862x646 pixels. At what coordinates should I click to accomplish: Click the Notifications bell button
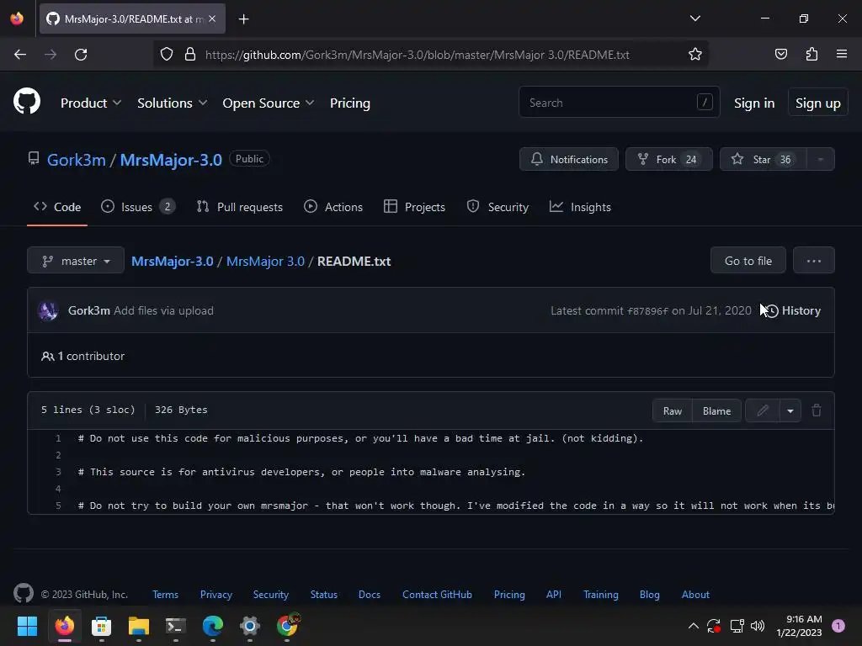pyautogui.click(x=569, y=159)
